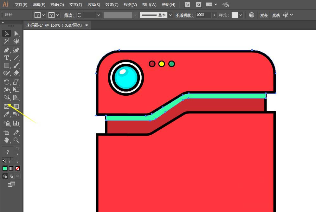Click 不透明度 opacity panel link
The width and height of the screenshot is (316, 212).
point(184,15)
